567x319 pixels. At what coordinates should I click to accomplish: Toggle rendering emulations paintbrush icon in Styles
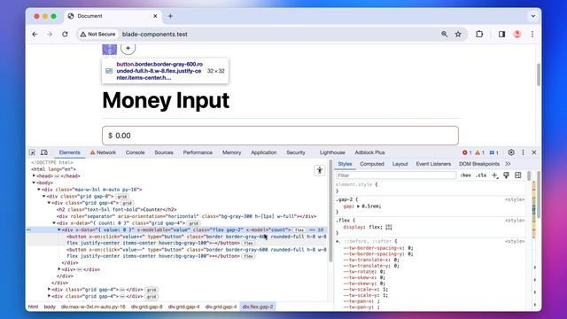[506, 175]
